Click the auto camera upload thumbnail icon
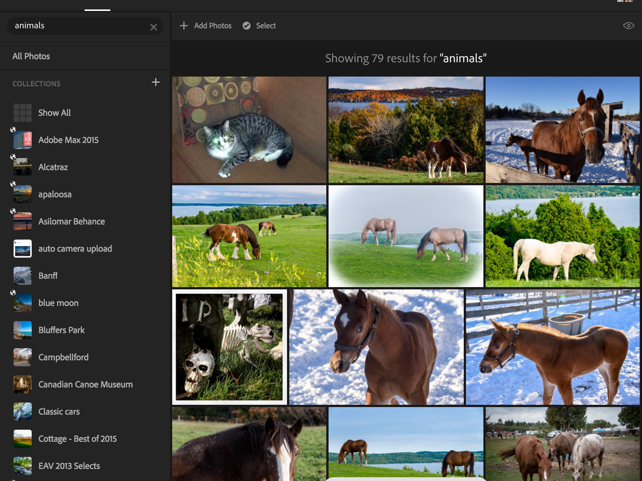The width and height of the screenshot is (642, 481). 23,249
